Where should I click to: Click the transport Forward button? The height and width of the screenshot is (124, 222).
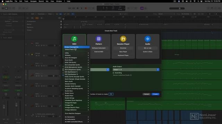[x=74, y=8]
